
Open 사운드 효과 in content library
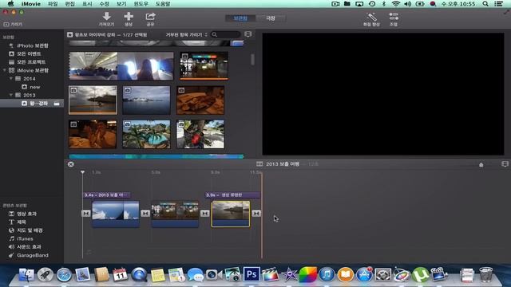click(29, 247)
